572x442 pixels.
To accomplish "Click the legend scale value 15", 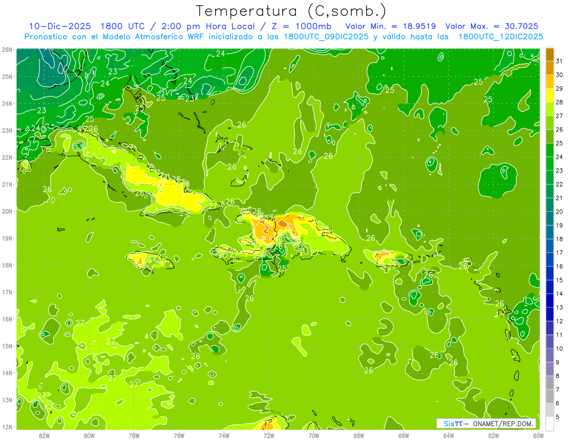I will (560, 280).
